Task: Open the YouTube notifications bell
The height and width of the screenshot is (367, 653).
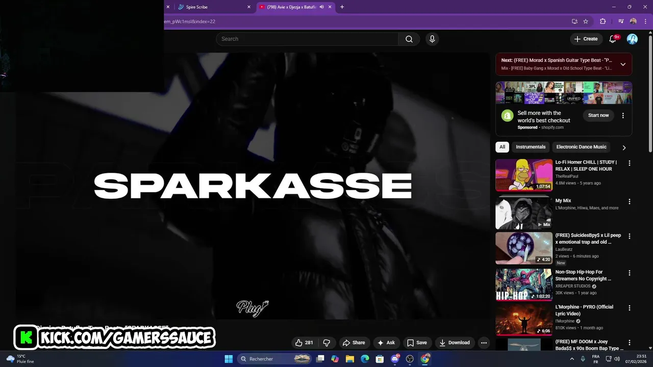Action: click(613, 39)
